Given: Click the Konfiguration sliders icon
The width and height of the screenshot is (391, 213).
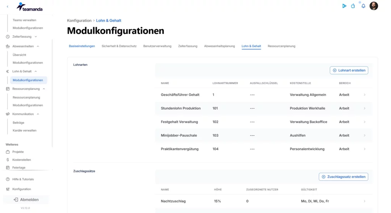Looking at the screenshot, I should point(8,189).
